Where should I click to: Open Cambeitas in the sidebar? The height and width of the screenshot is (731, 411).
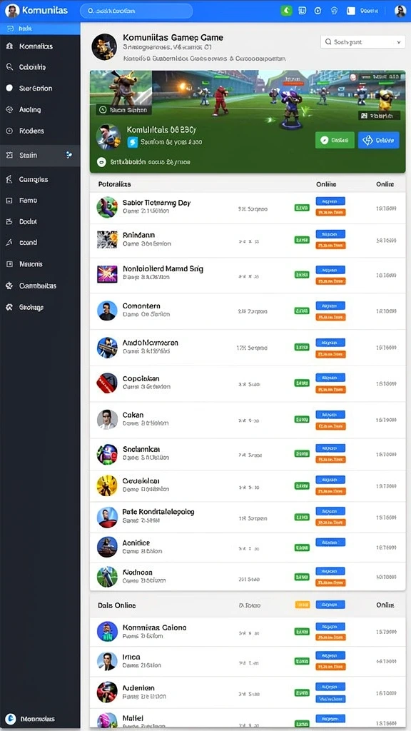[38, 286]
